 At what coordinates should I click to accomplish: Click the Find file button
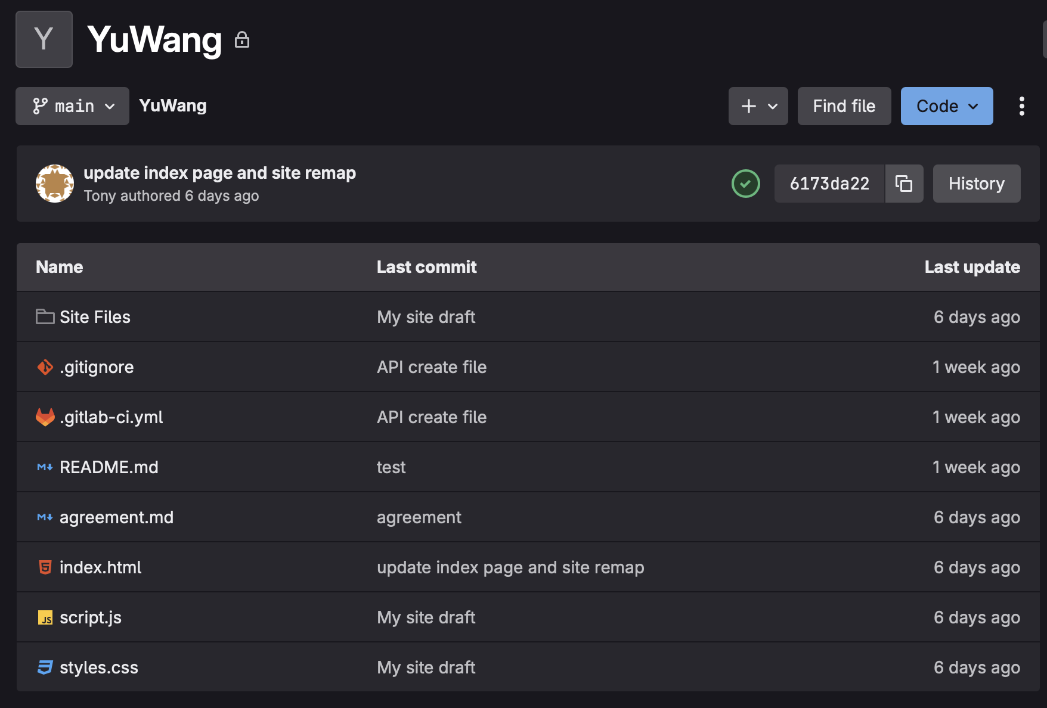click(x=844, y=106)
